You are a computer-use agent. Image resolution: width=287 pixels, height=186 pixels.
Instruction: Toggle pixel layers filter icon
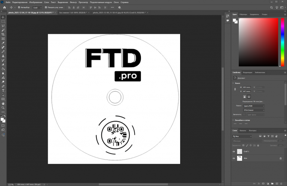point(260,136)
